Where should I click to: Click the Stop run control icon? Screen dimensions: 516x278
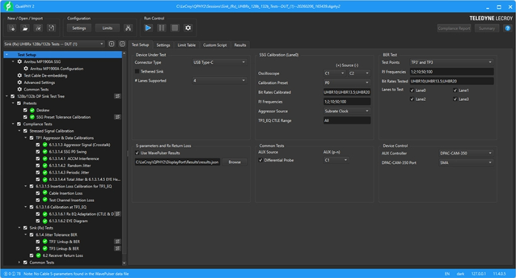click(174, 28)
